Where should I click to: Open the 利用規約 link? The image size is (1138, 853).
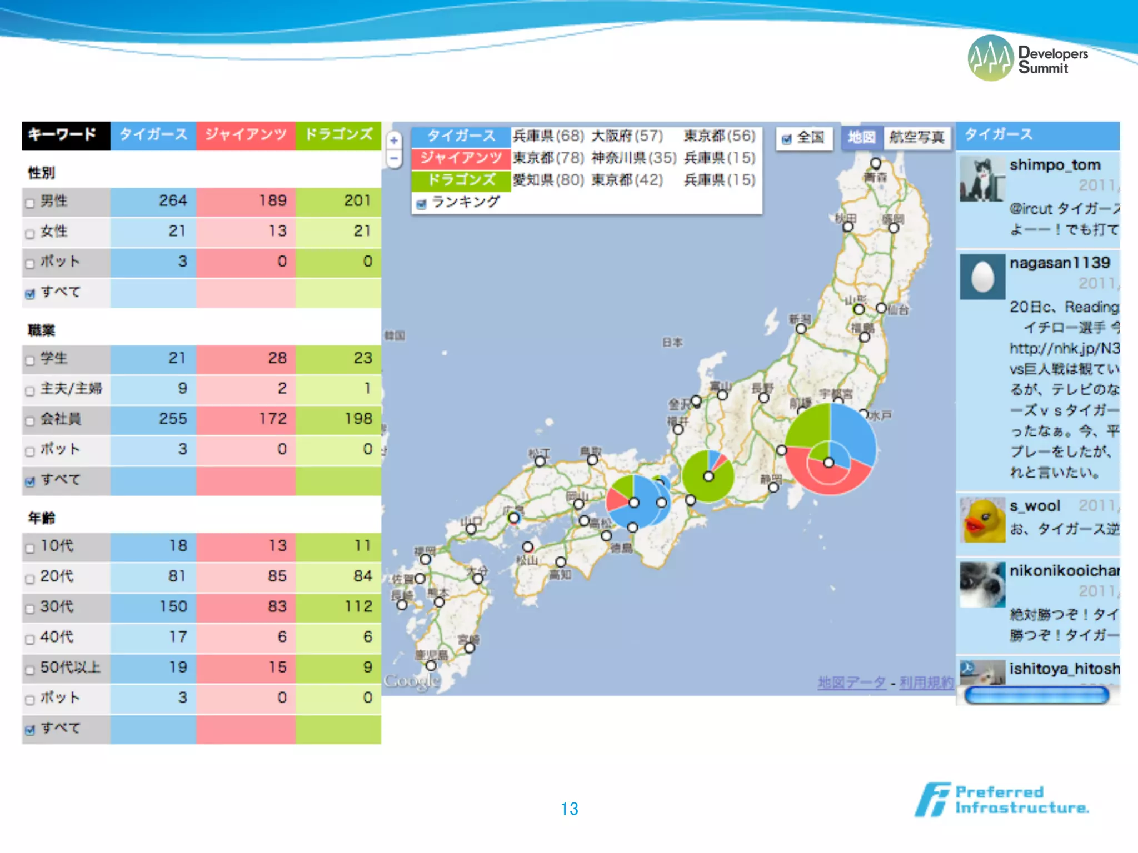coord(926,682)
